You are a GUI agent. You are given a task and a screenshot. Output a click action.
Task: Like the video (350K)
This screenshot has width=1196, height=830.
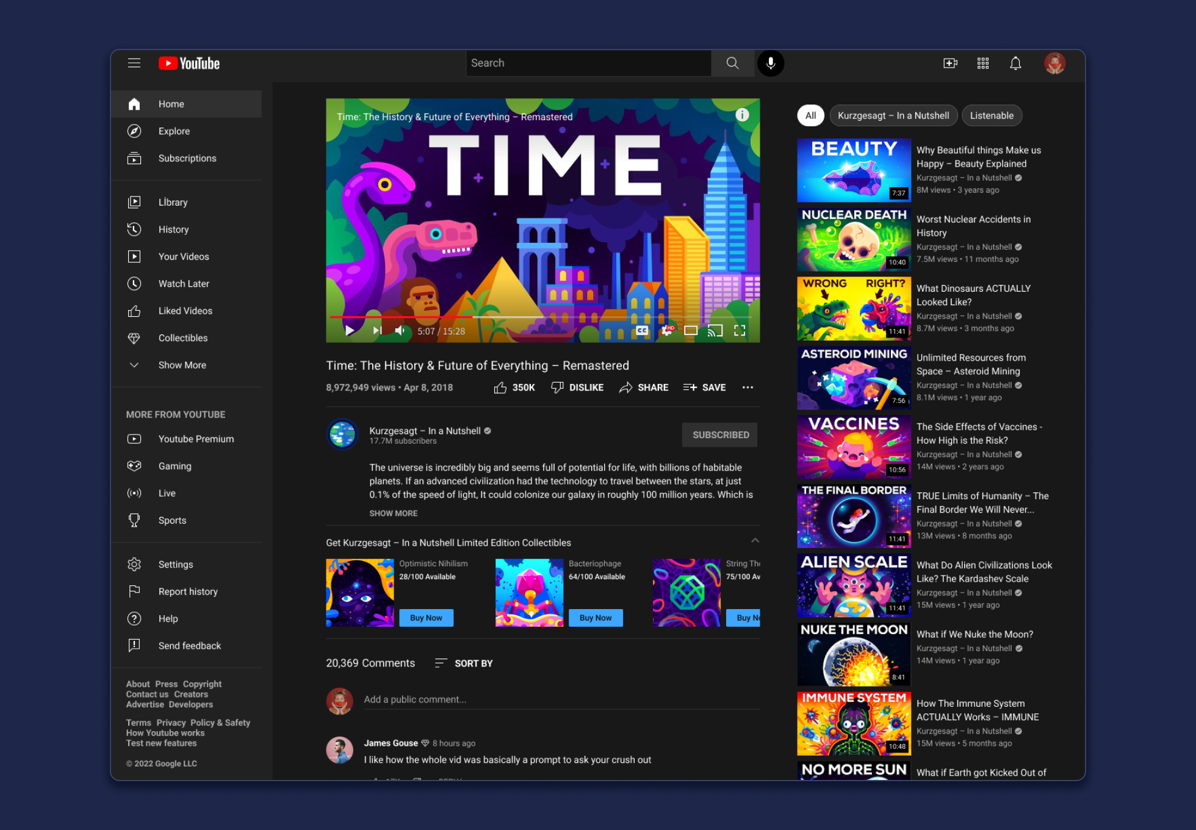click(514, 388)
